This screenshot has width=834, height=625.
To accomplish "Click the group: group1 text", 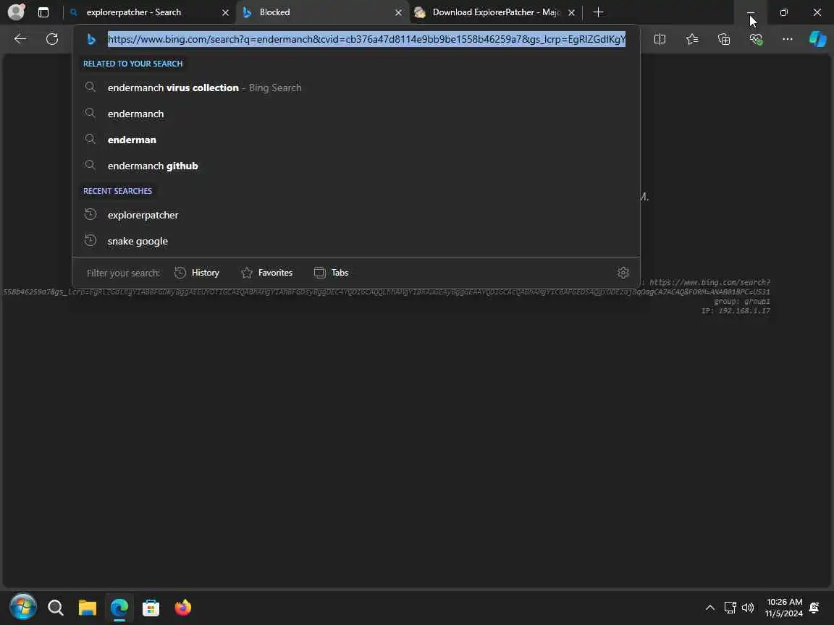I will coord(742,302).
